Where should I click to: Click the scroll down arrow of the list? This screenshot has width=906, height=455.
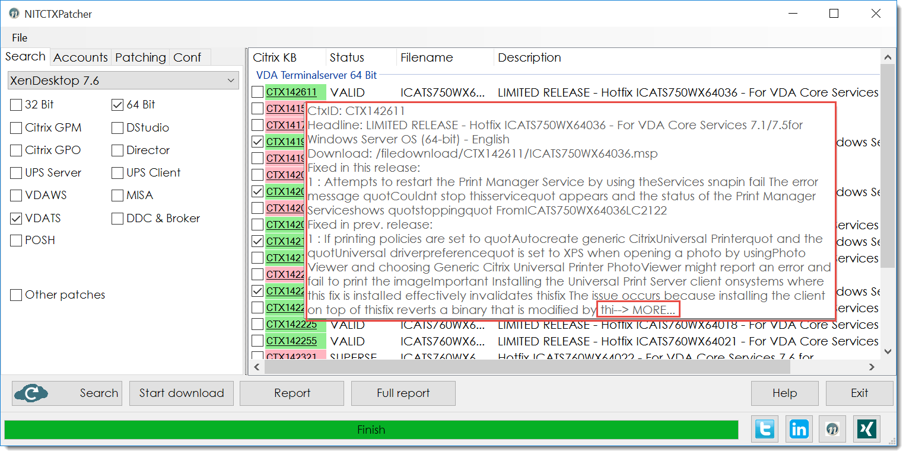(888, 352)
